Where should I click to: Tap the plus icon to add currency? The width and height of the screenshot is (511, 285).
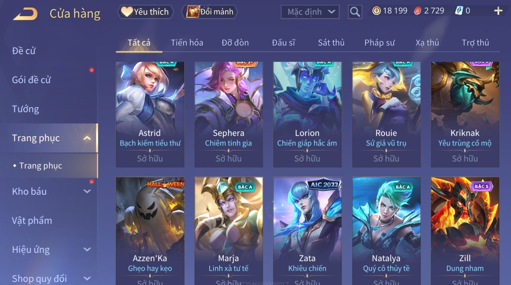498,11
